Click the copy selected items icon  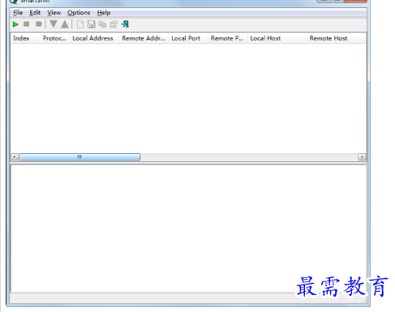(102, 24)
